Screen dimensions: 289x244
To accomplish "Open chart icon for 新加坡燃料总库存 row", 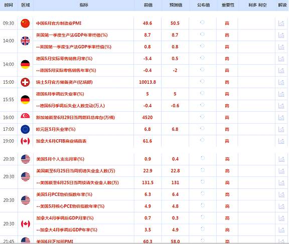I will tap(281, 118).
